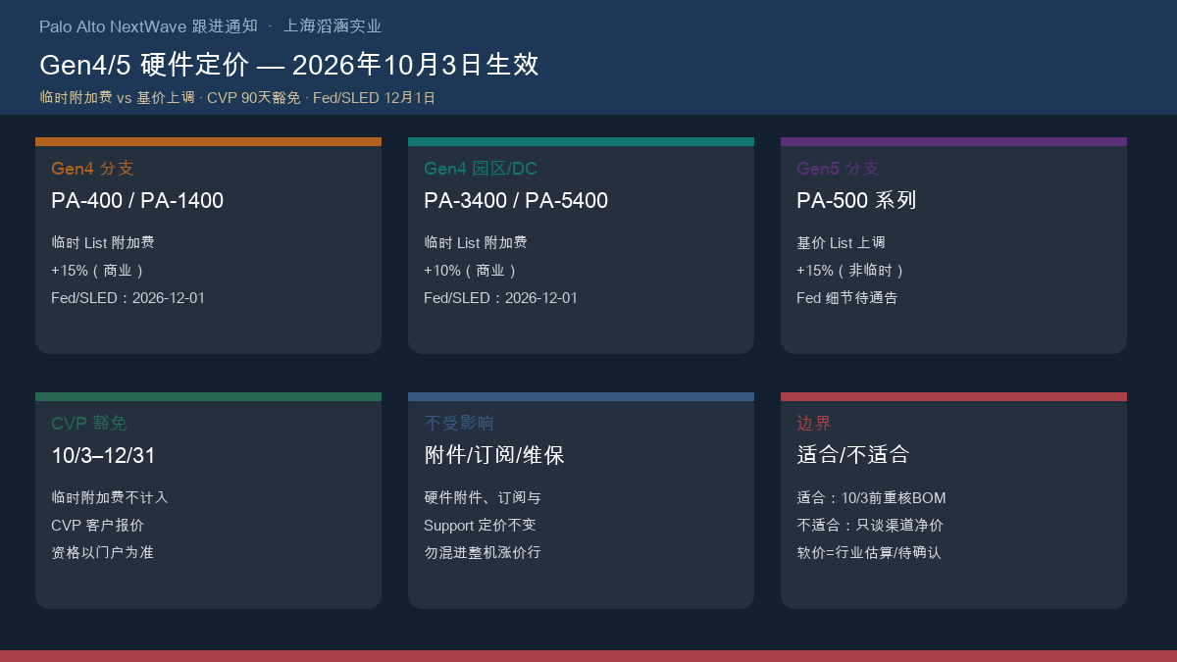Click '+10%（商业）' in the PA-3400 card
Viewport: 1177px width, 662px height.
tap(472, 271)
